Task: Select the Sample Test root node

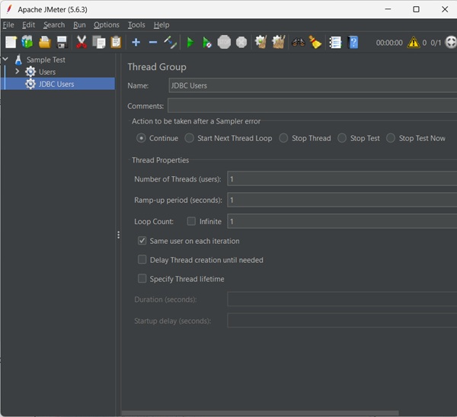Action: [46, 59]
